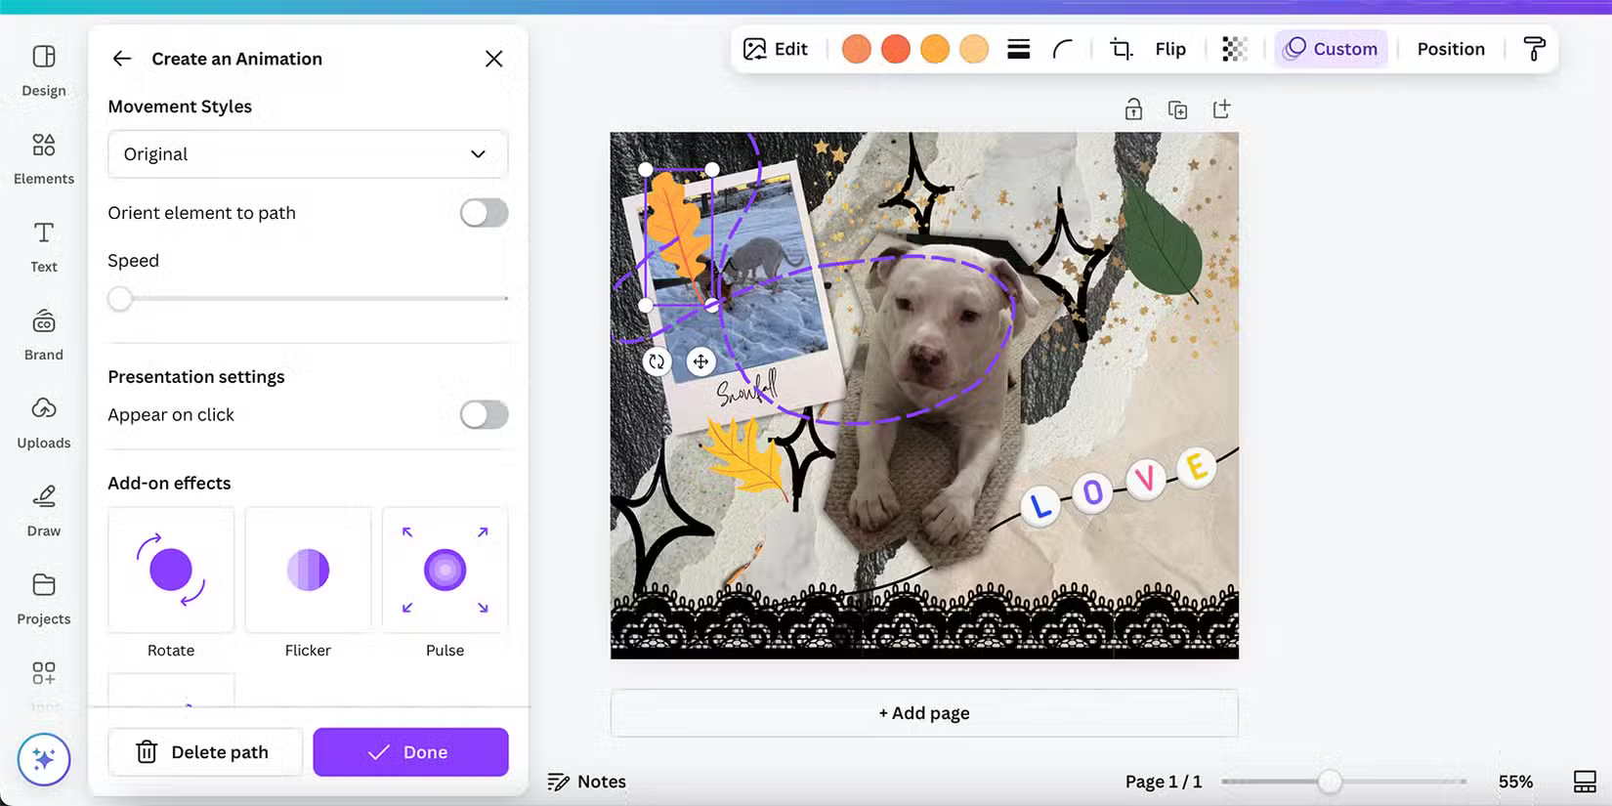1612x806 pixels.
Task: Click the add new page icon above canvas
Action: click(1222, 109)
